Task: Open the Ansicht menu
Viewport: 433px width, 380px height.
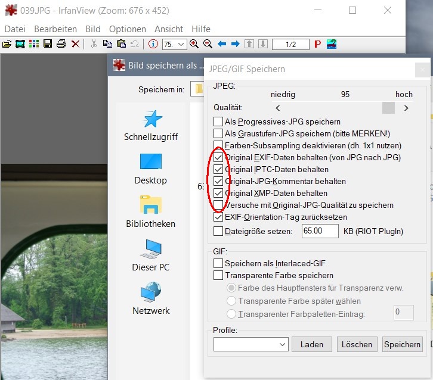Action: (x=169, y=29)
